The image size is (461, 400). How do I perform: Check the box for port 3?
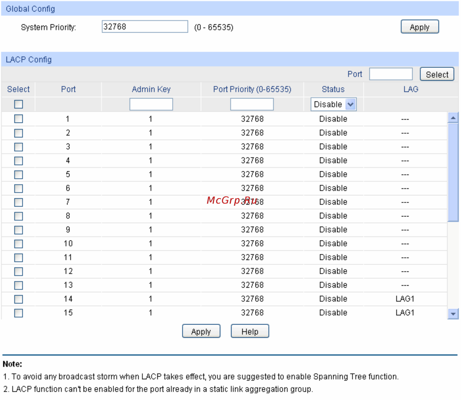pyautogui.click(x=19, y=147)
